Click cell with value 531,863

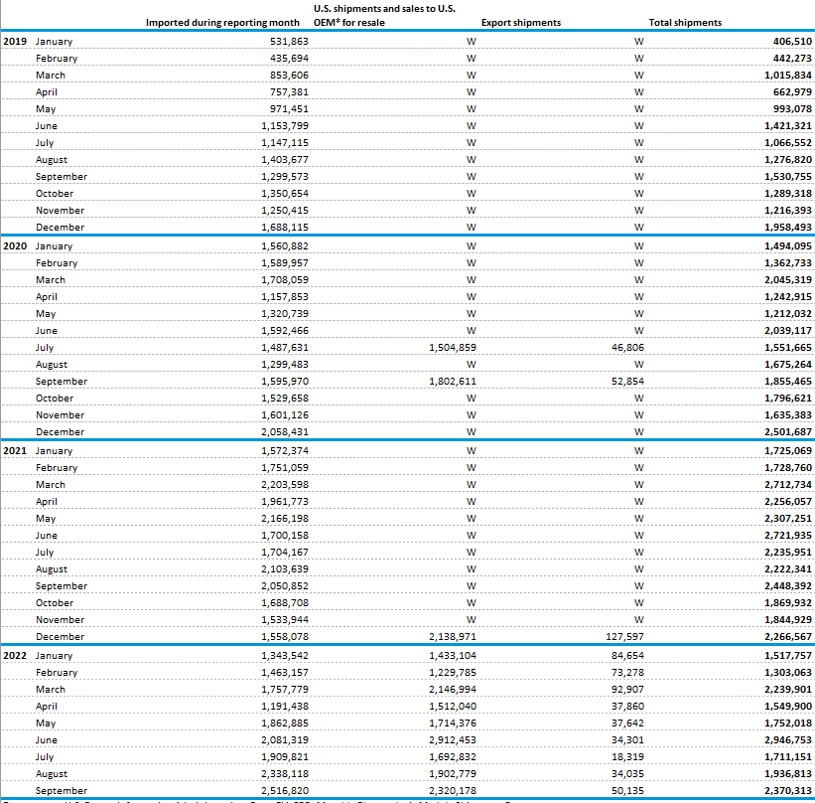(289, 42)
